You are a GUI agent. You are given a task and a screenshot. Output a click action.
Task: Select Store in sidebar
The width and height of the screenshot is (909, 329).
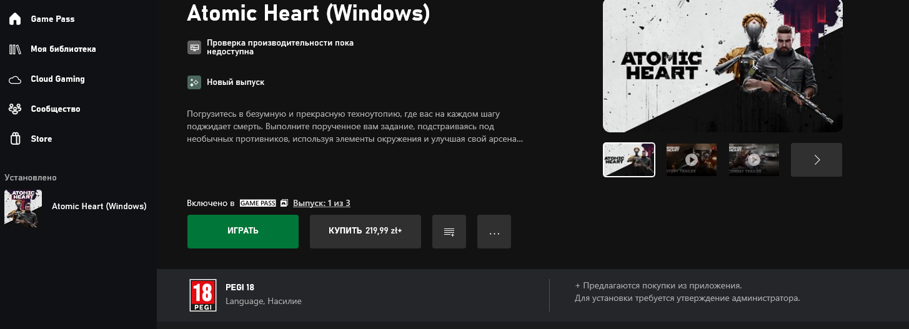41,139
